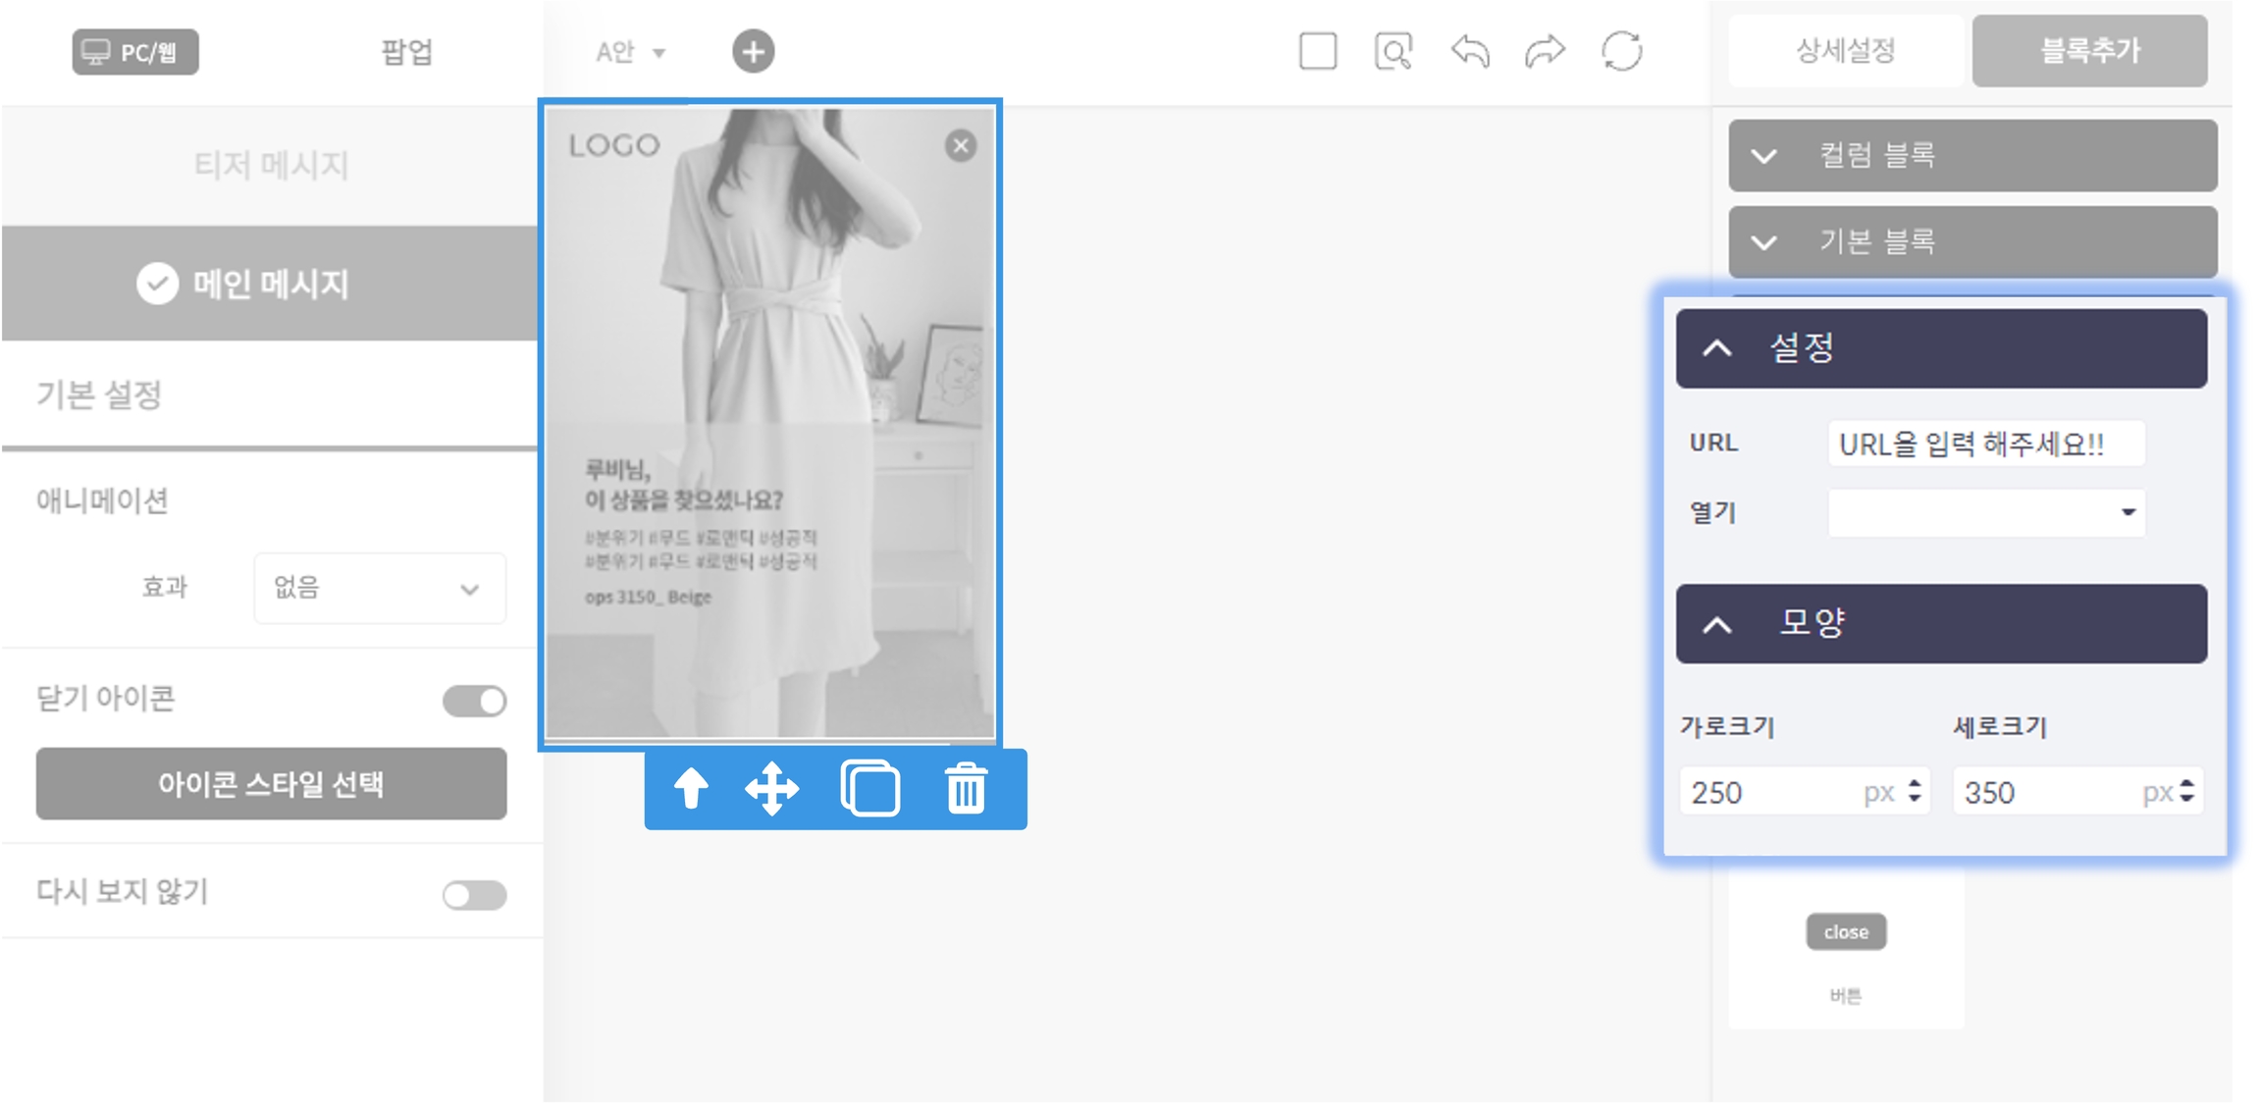Click the undo arrow icon

(x=1469, y=51)
